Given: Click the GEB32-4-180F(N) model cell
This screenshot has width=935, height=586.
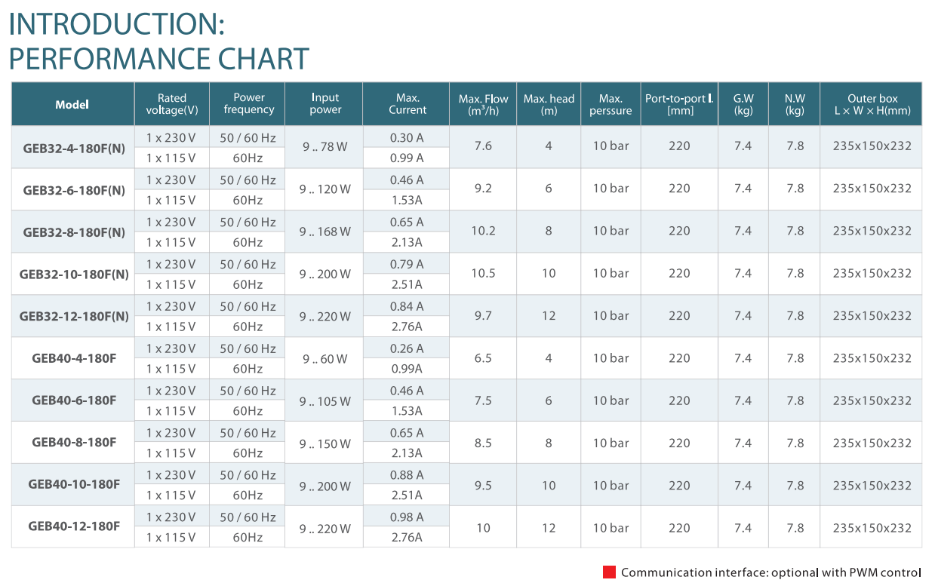Looking at the screenshot, I should tap(73, 147).
